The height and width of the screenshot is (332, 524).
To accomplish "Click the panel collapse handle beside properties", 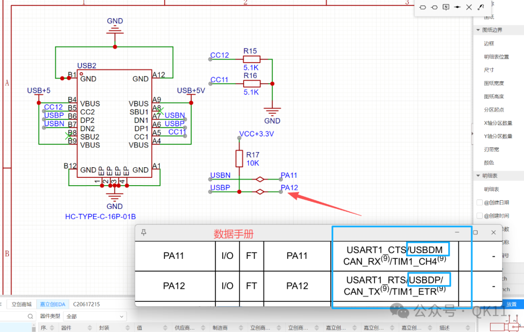I will [472, 133].
